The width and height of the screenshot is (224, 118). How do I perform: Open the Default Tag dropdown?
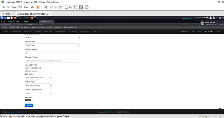pos(38,85)
